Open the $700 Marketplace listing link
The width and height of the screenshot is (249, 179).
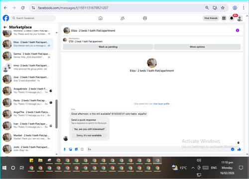click(86, 41)
